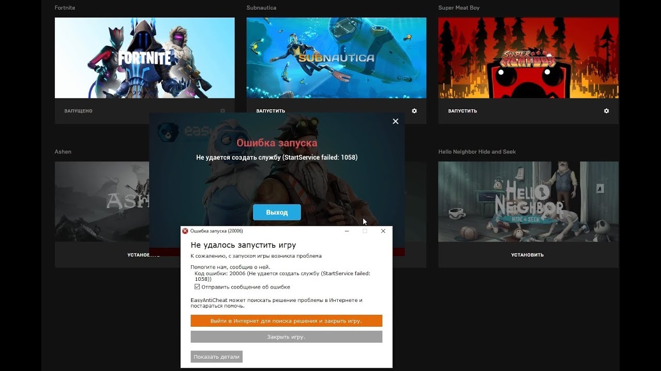Click the Не удалось запустить игру heading

(243, 245)
